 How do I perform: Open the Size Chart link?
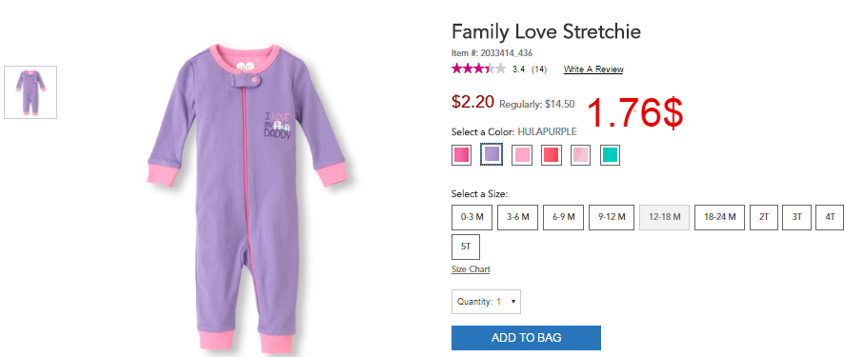471,268
